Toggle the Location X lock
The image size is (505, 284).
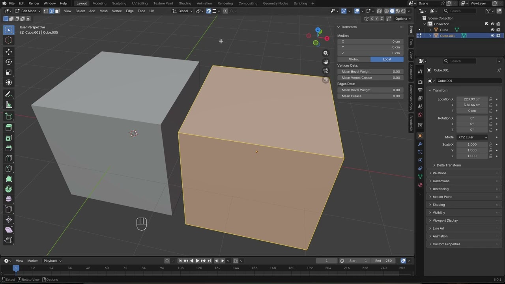(x=491, y=99)
